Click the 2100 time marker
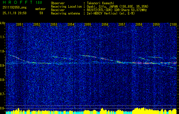 (x=173, y=24)
